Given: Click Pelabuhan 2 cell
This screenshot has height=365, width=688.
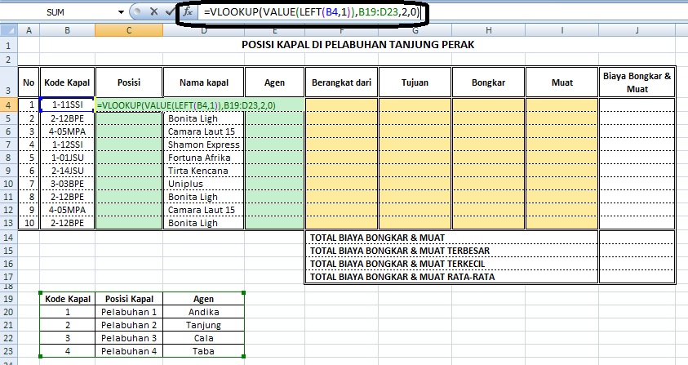Looking at the screenshot, I should (129, 325).
